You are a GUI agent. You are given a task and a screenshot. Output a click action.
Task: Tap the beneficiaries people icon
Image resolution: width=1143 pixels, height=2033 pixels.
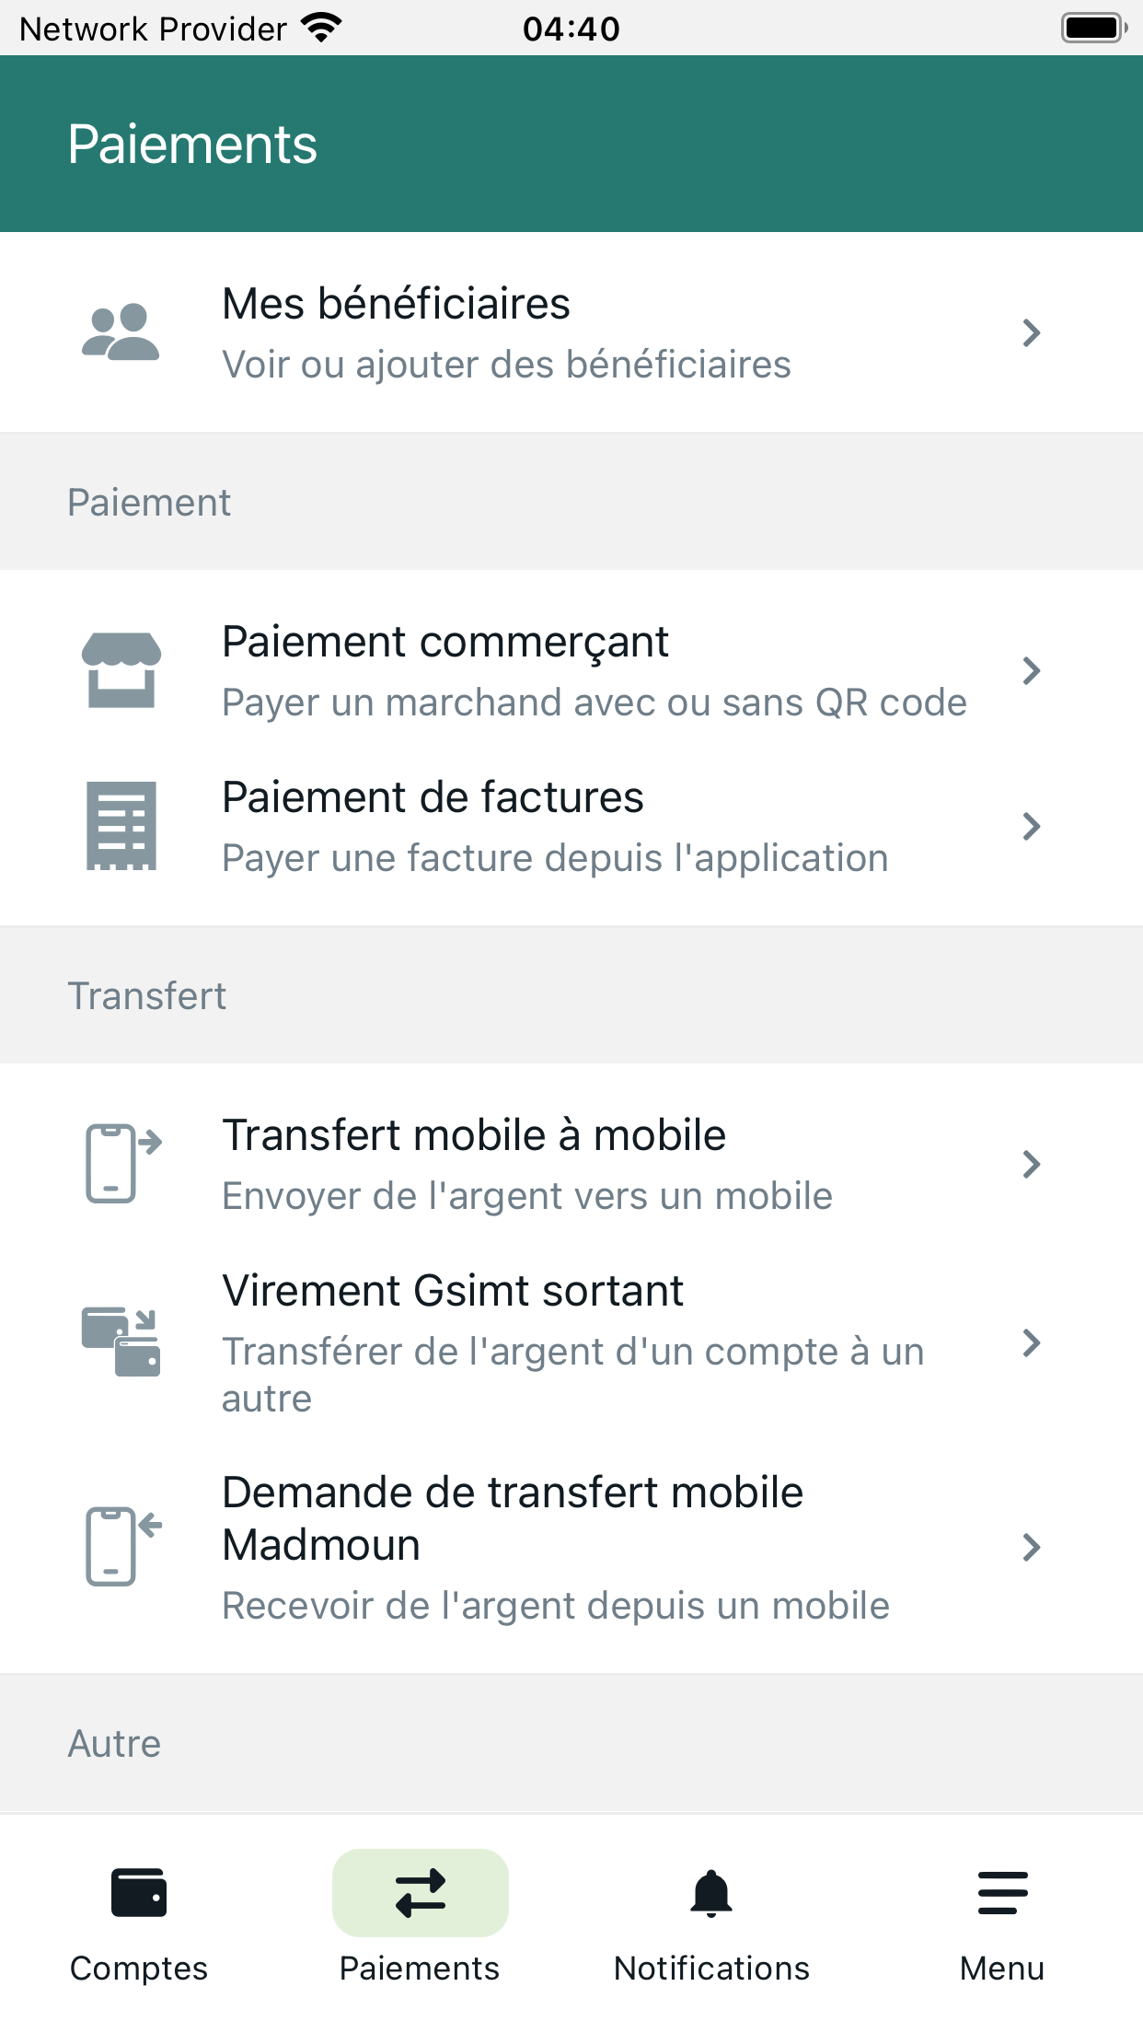(x=121, y=331)
